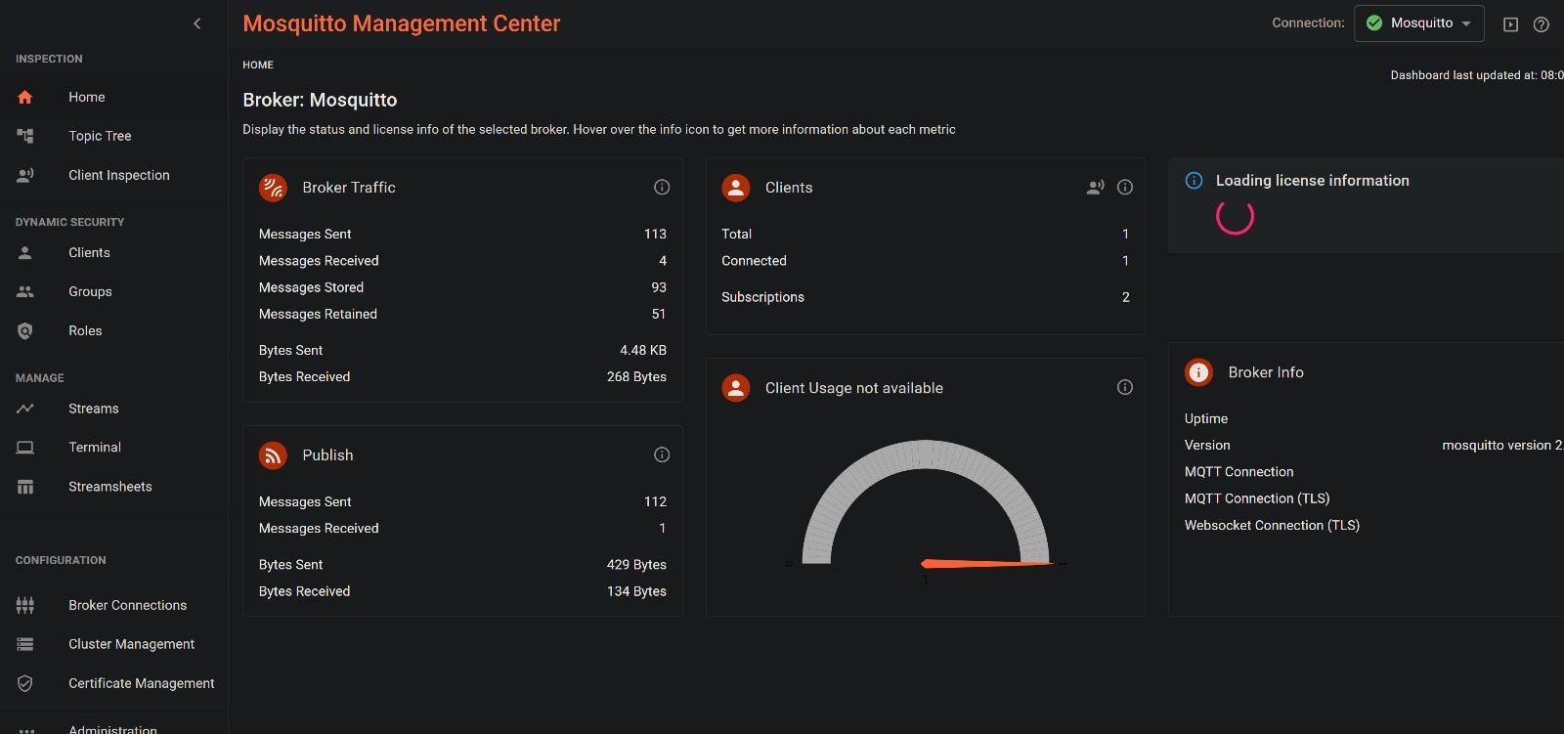1564x734 pixels.
Task: Click the Broker Traffic info icon
Action: coord(662,187)
